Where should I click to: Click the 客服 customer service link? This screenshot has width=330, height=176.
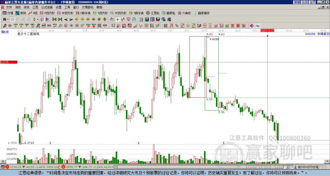(x=297, y=2)
